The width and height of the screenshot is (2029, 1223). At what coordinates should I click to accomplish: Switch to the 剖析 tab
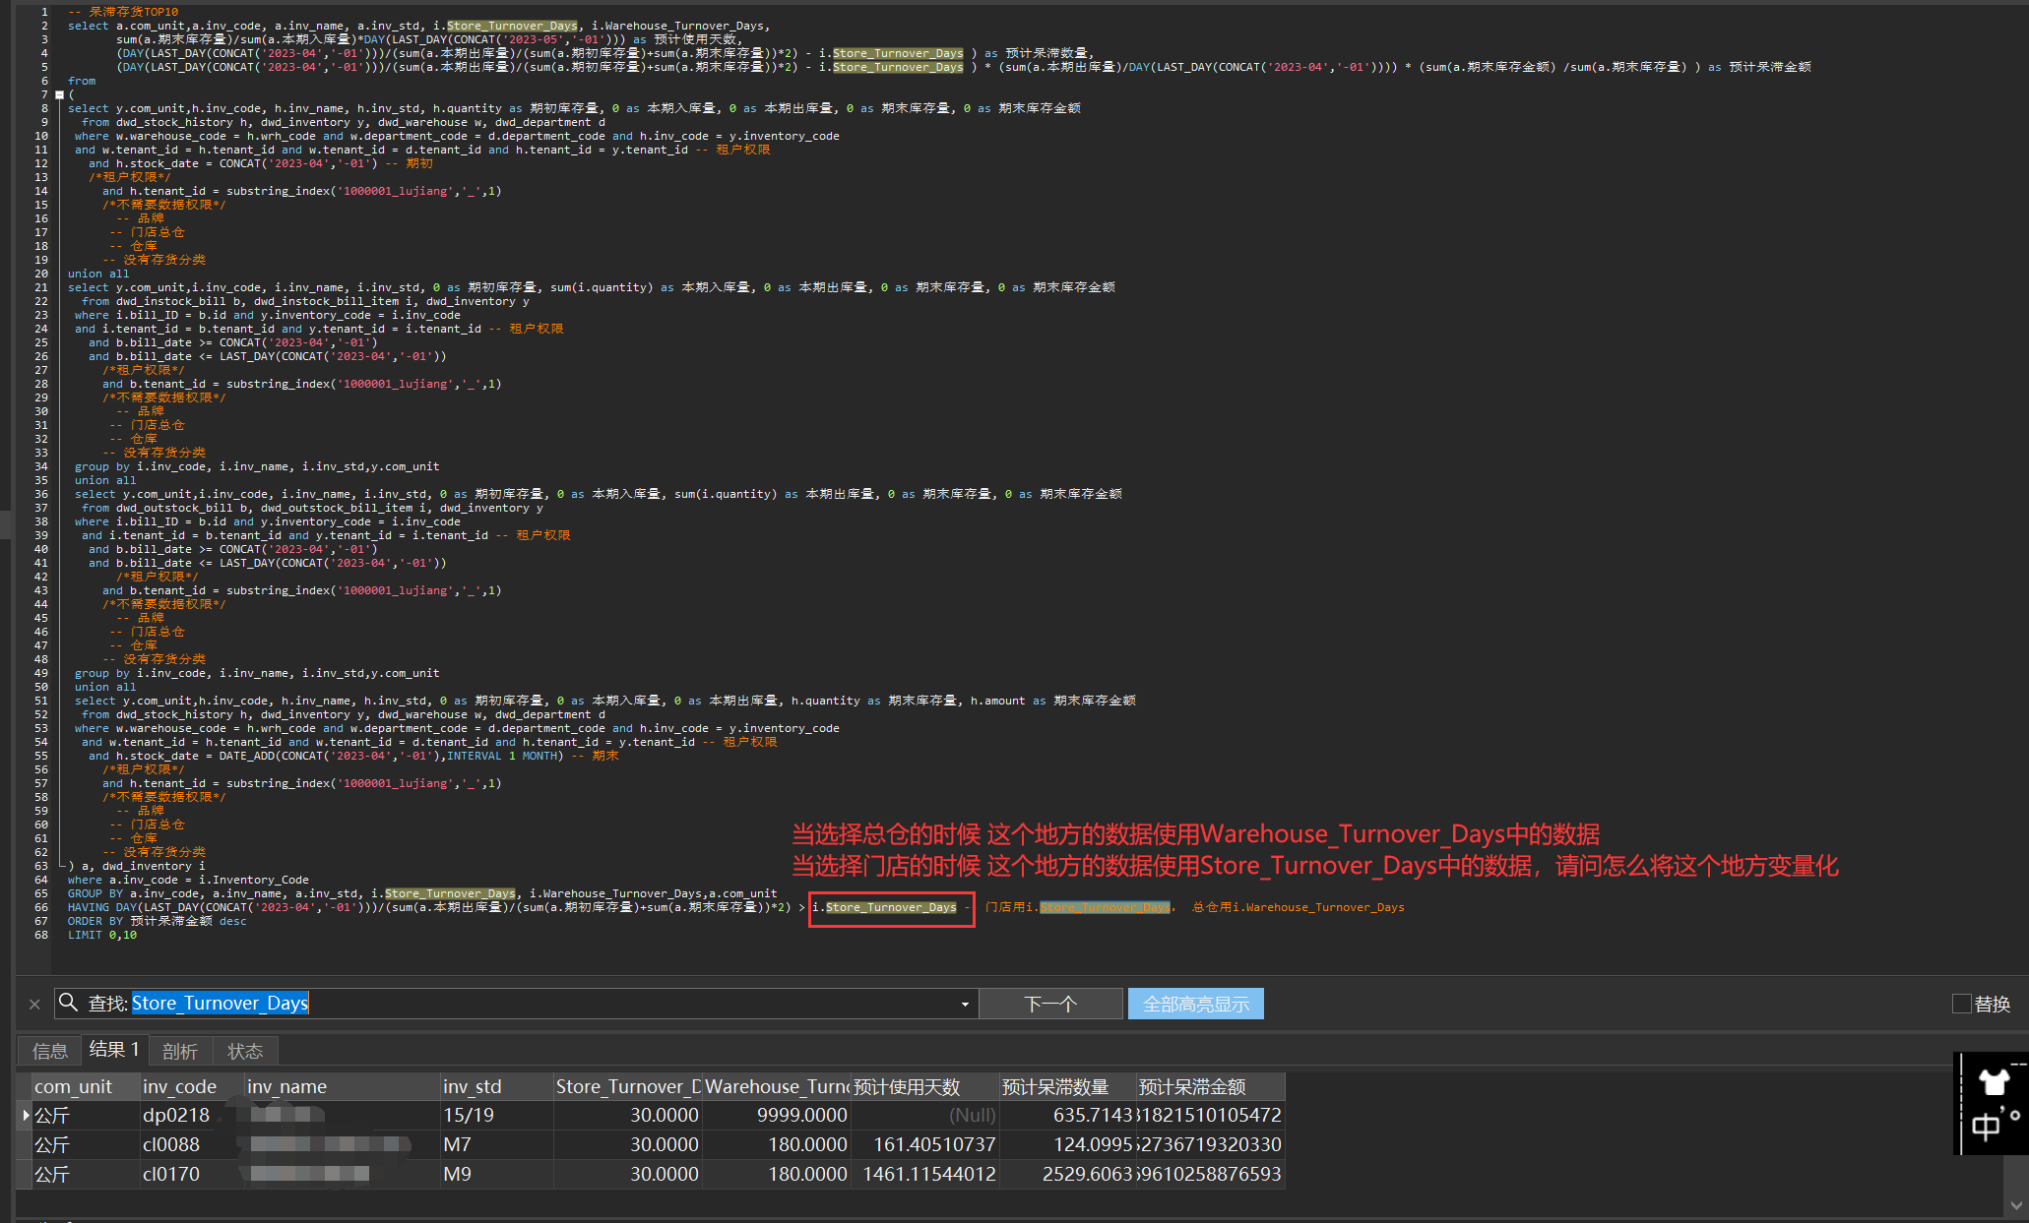tap(179, 1051)
